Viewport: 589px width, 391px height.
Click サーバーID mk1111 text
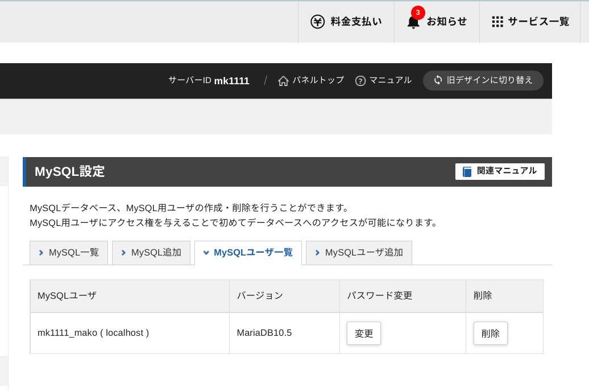coord(209,80)
